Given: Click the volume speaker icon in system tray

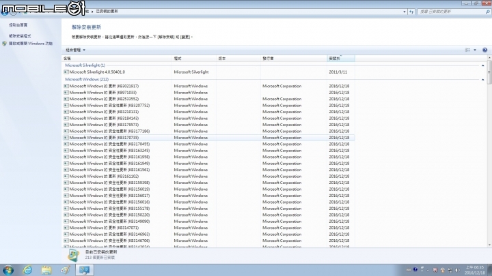Looking at the screenshot, I should click(x=457, y=270).
